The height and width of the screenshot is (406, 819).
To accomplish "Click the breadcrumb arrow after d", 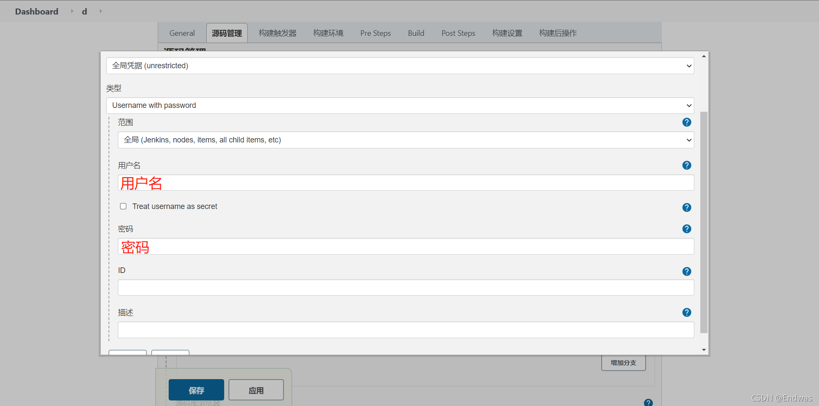I will [x=101, y=11].
